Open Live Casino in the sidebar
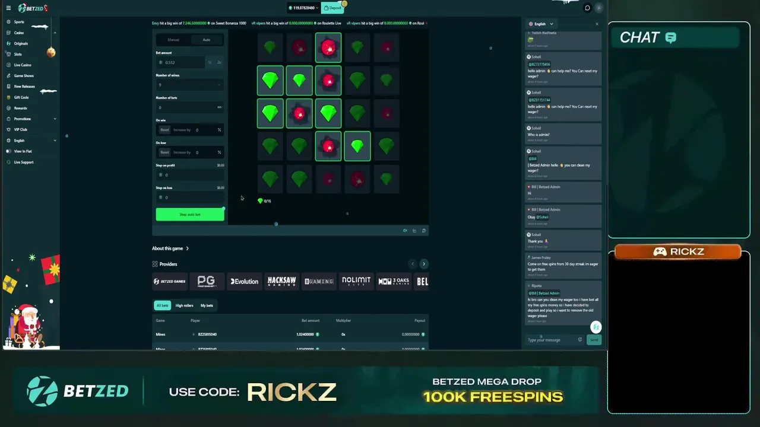Screen dimensions: 760x427 [23, 65]
